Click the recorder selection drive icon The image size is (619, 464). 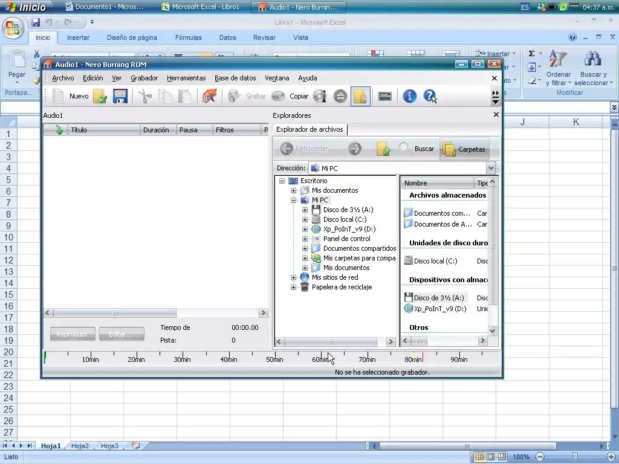click(x=385, y=96)
